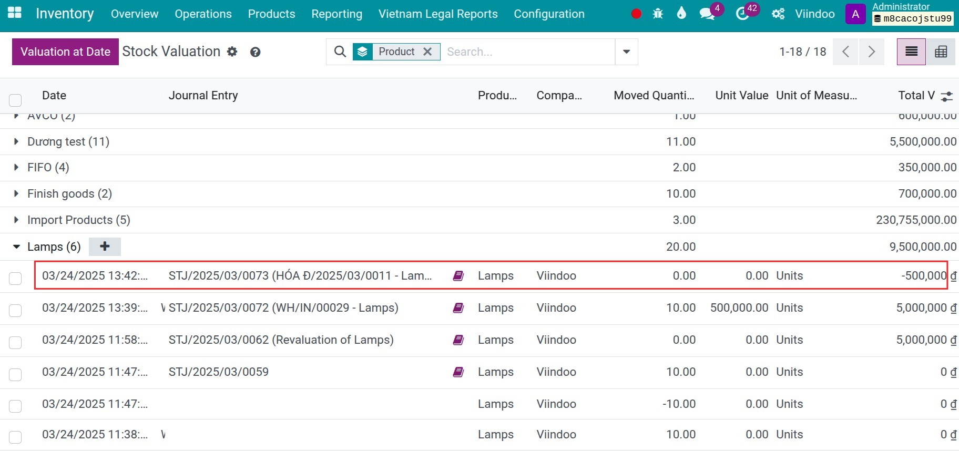This screenshot has height=451, width=959.
Task: Open the Administrator avatar A
Action: click(x=855, y=14)
